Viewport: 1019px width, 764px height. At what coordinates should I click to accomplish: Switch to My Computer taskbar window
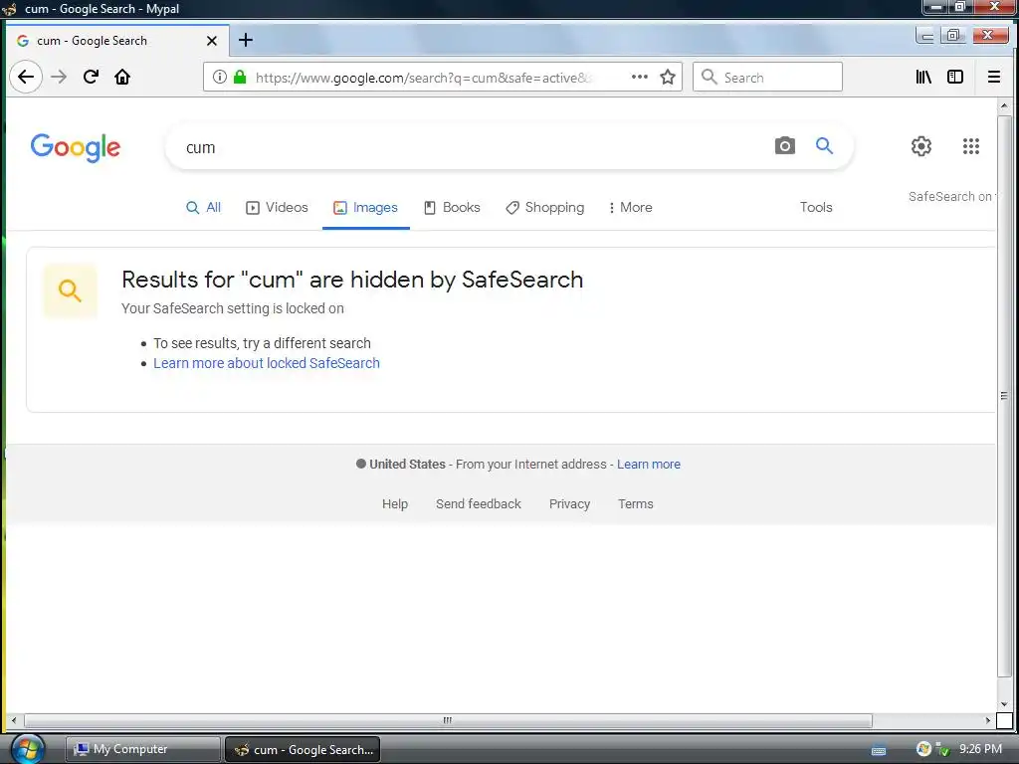point(142,749)
